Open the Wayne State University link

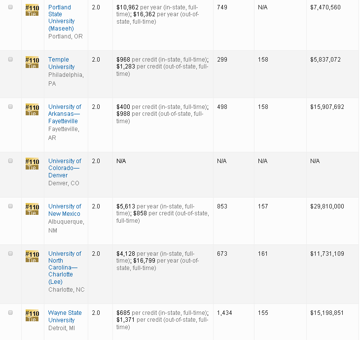64,316
